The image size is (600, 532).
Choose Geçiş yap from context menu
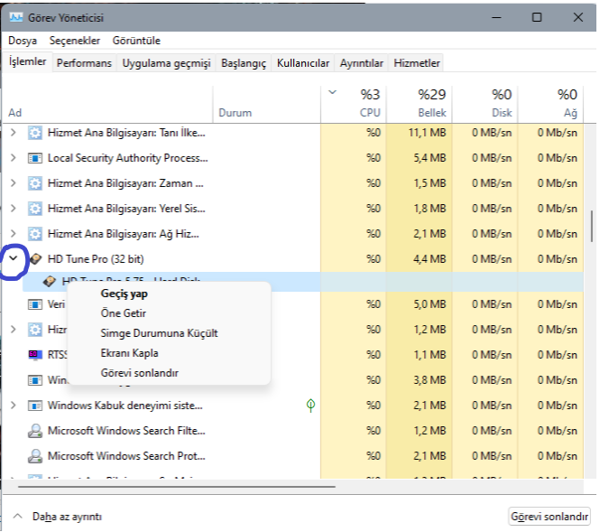pyautogui.click(x=169, y=294)
